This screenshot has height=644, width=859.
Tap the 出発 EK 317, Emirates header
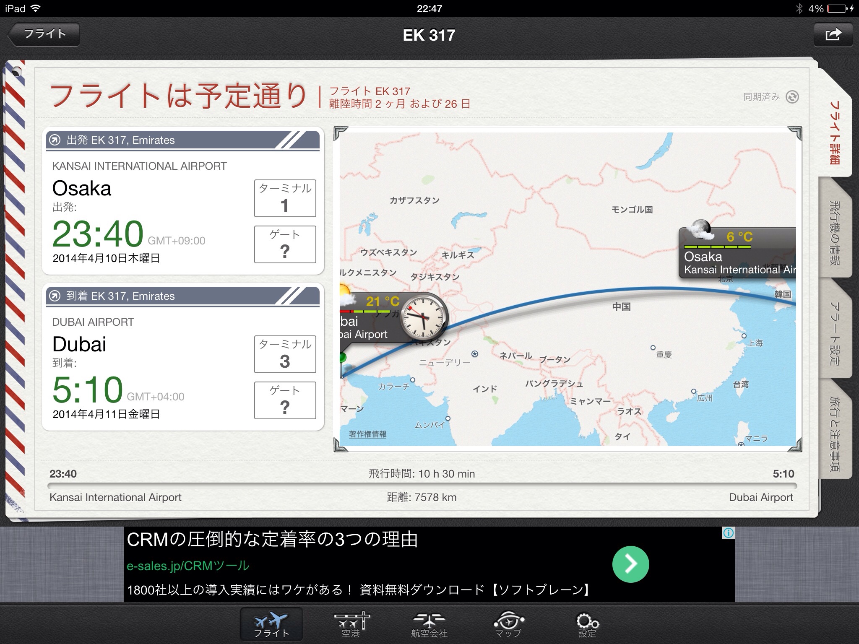tap(183, 140)
